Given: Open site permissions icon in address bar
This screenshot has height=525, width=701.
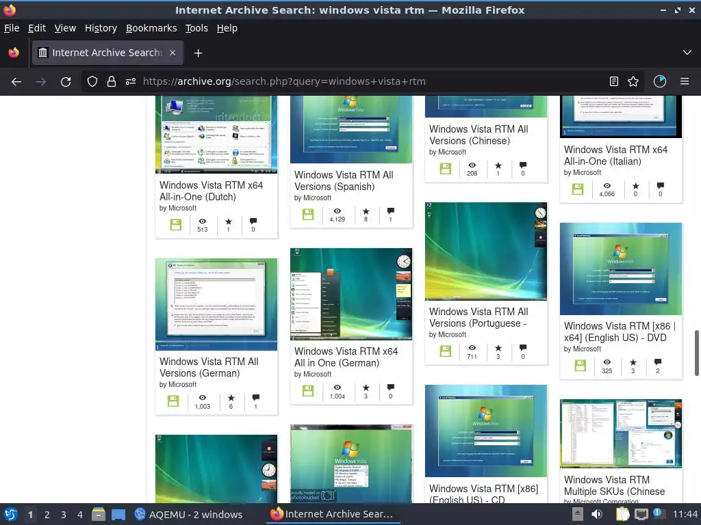Looking at the screenshot, I should pos(131,82).
